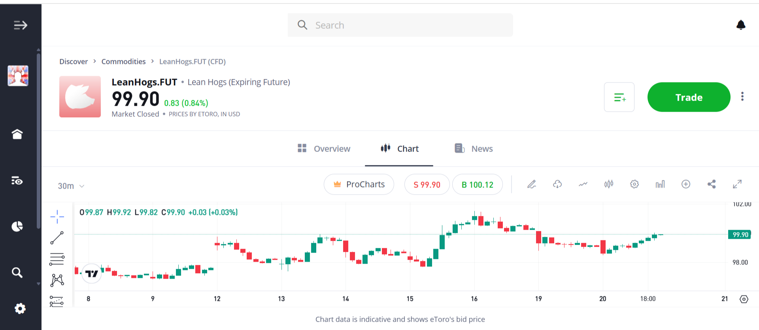Screen dimensions: 759x330
Task: Open the time axis settings hexagon icon
Action: (x=744, y=299)
